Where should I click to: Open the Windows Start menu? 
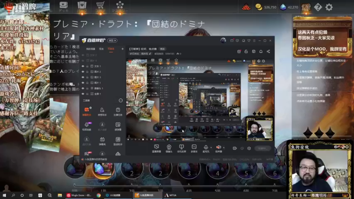pos(4,195)
